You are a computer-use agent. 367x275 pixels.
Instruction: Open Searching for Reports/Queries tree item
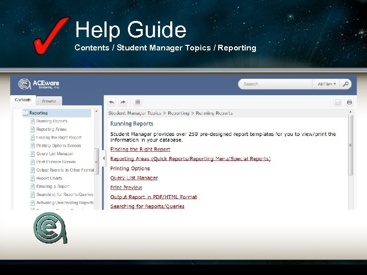(x=65, y=195)
